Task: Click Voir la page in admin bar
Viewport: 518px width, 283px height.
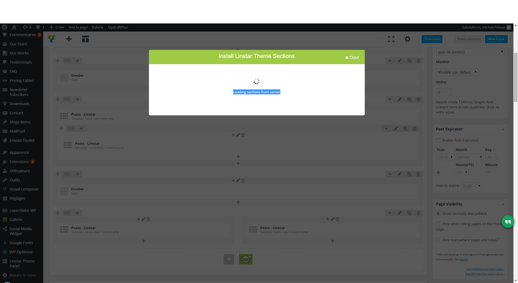Action: click(78, 27)
